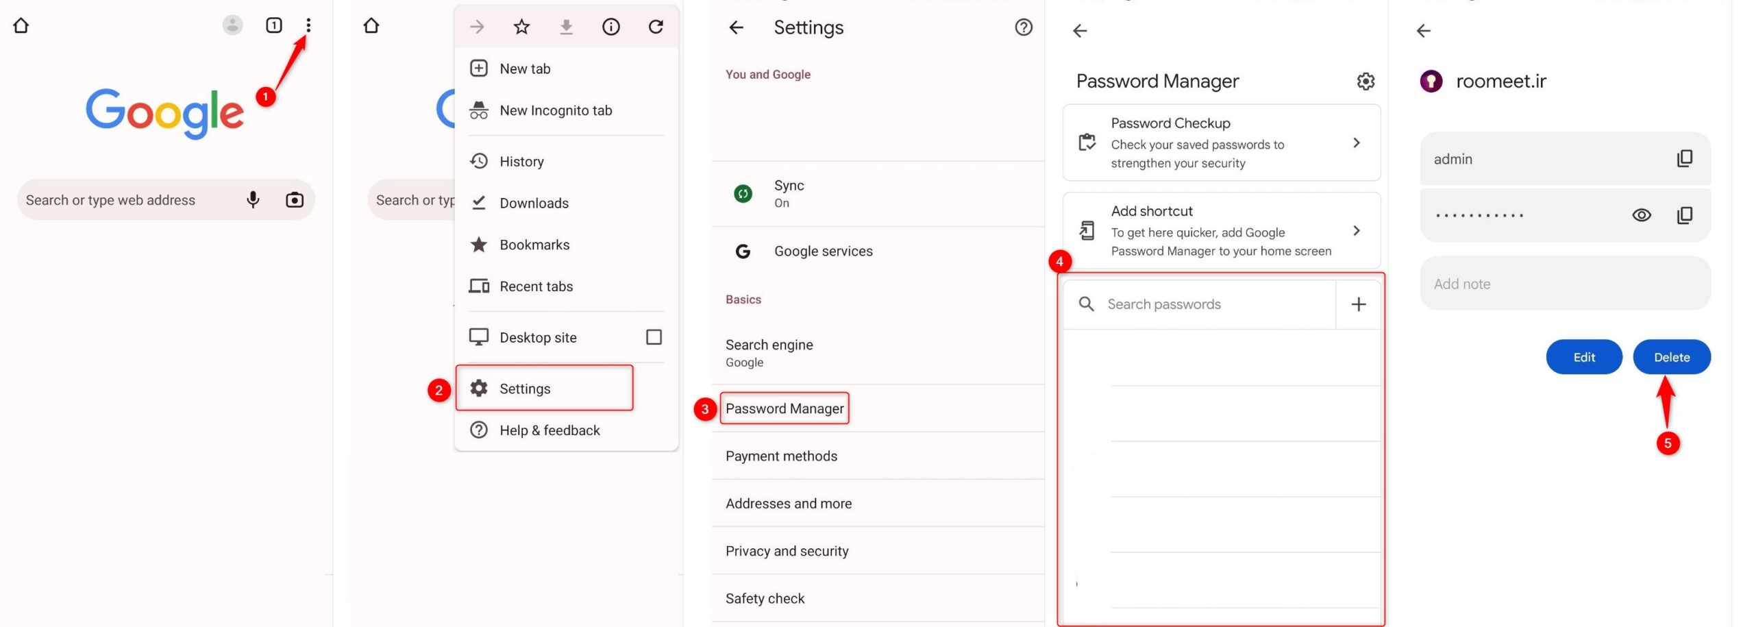Tap the admin username field

[1565, 158]
